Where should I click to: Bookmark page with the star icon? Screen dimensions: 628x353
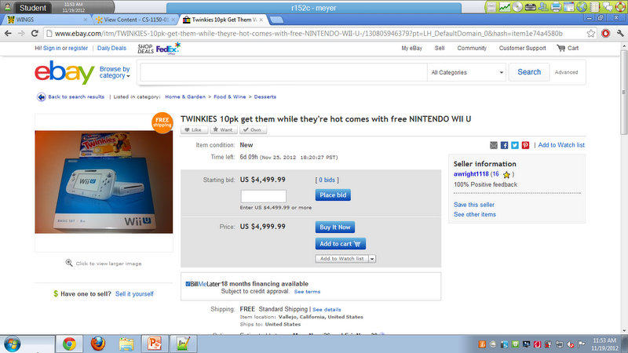591,34
